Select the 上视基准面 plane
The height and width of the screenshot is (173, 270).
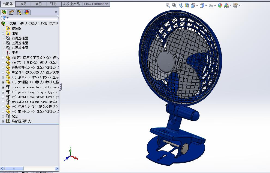click(x=20, y=43)
